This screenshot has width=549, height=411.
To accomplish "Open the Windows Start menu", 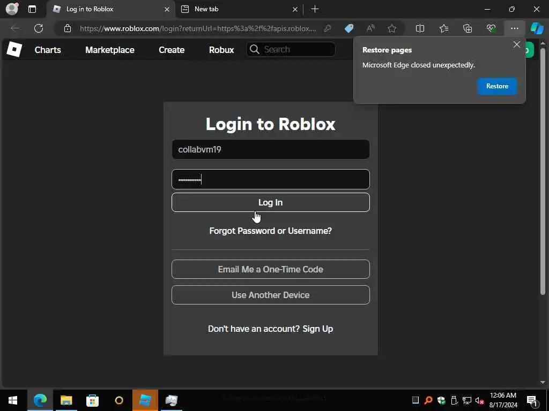I will tap(13, 400).
